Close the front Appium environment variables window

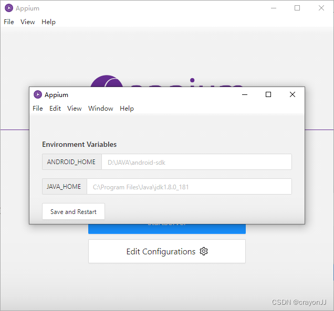tap(292, 94)
